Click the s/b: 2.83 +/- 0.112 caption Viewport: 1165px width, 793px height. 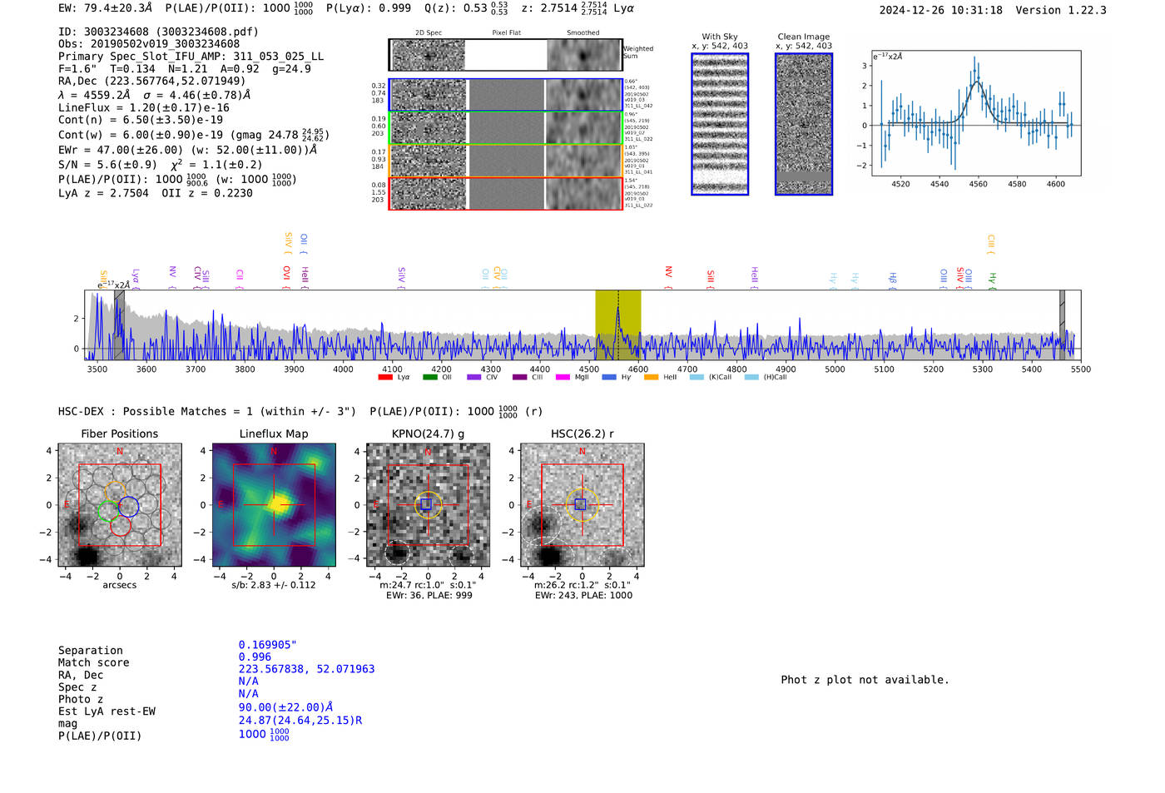tap(274, 585)
